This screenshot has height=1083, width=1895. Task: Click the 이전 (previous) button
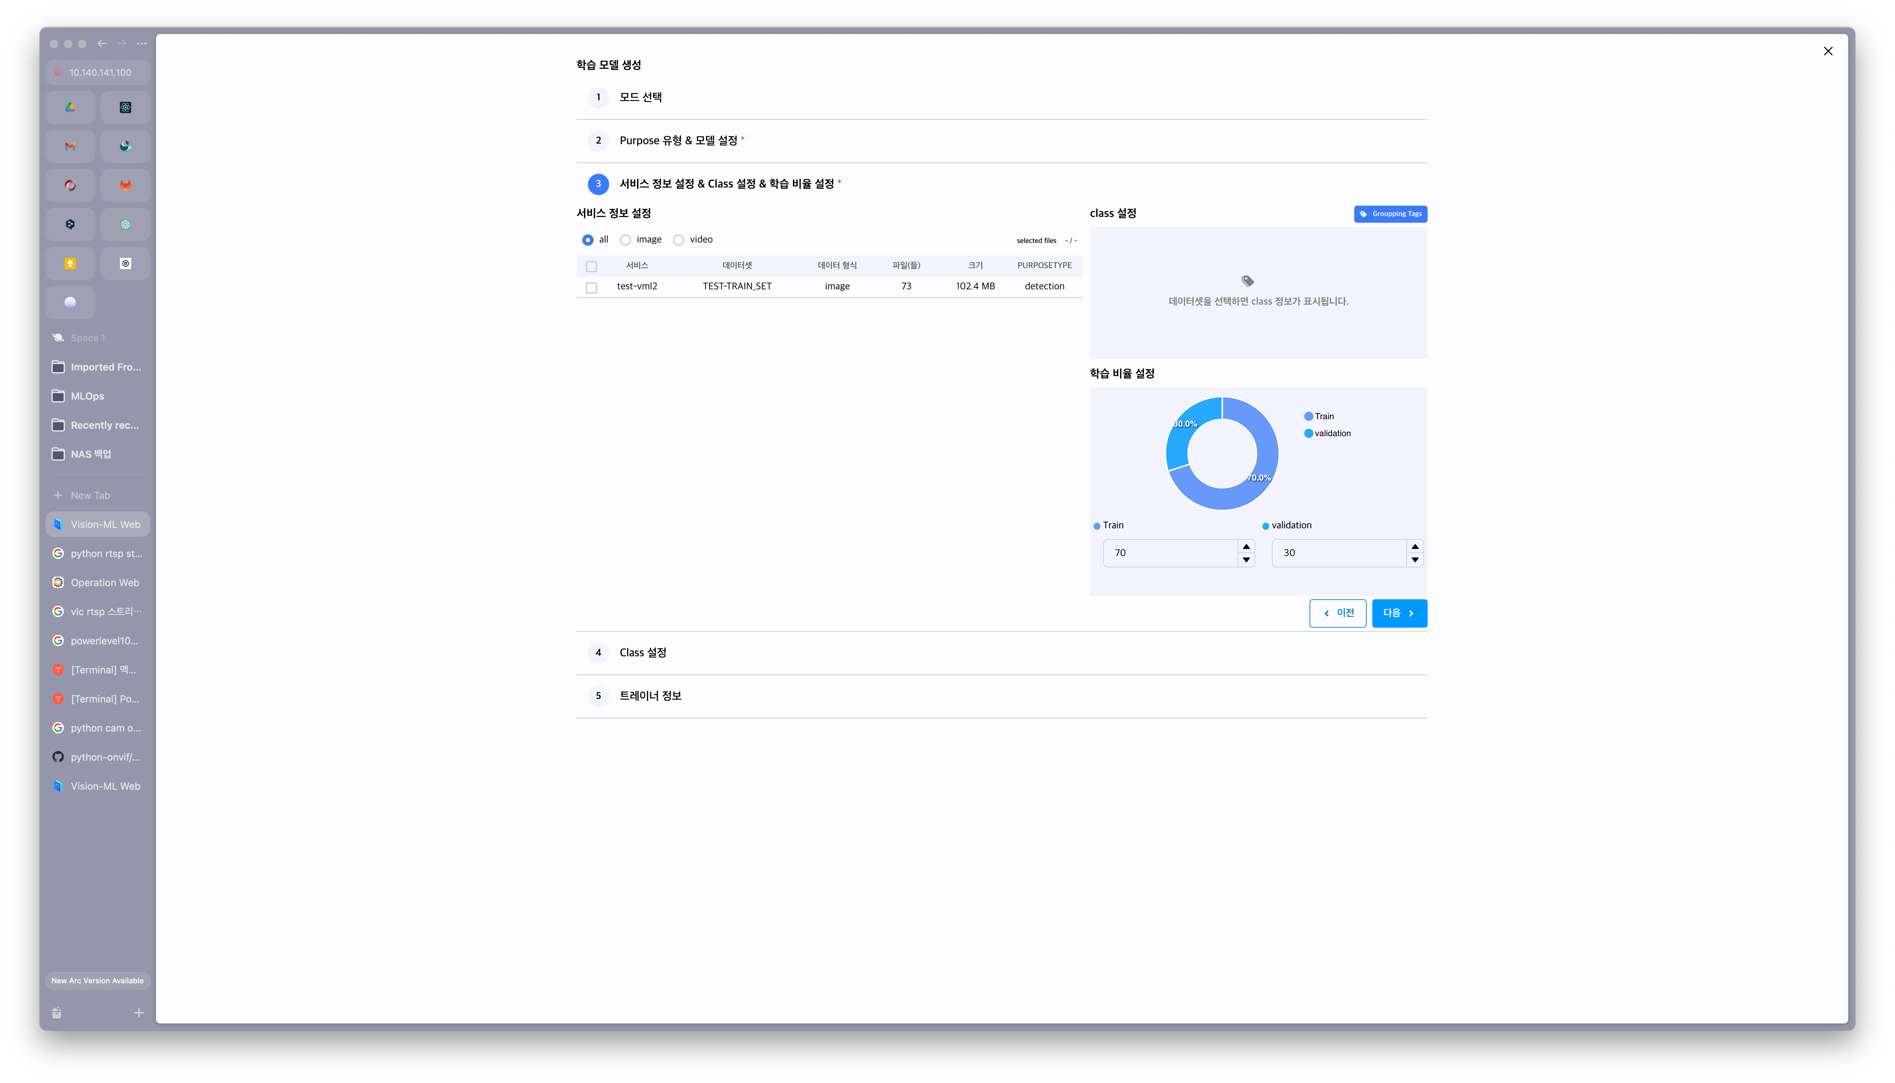pyautogui.click(x=1337, y=613)
